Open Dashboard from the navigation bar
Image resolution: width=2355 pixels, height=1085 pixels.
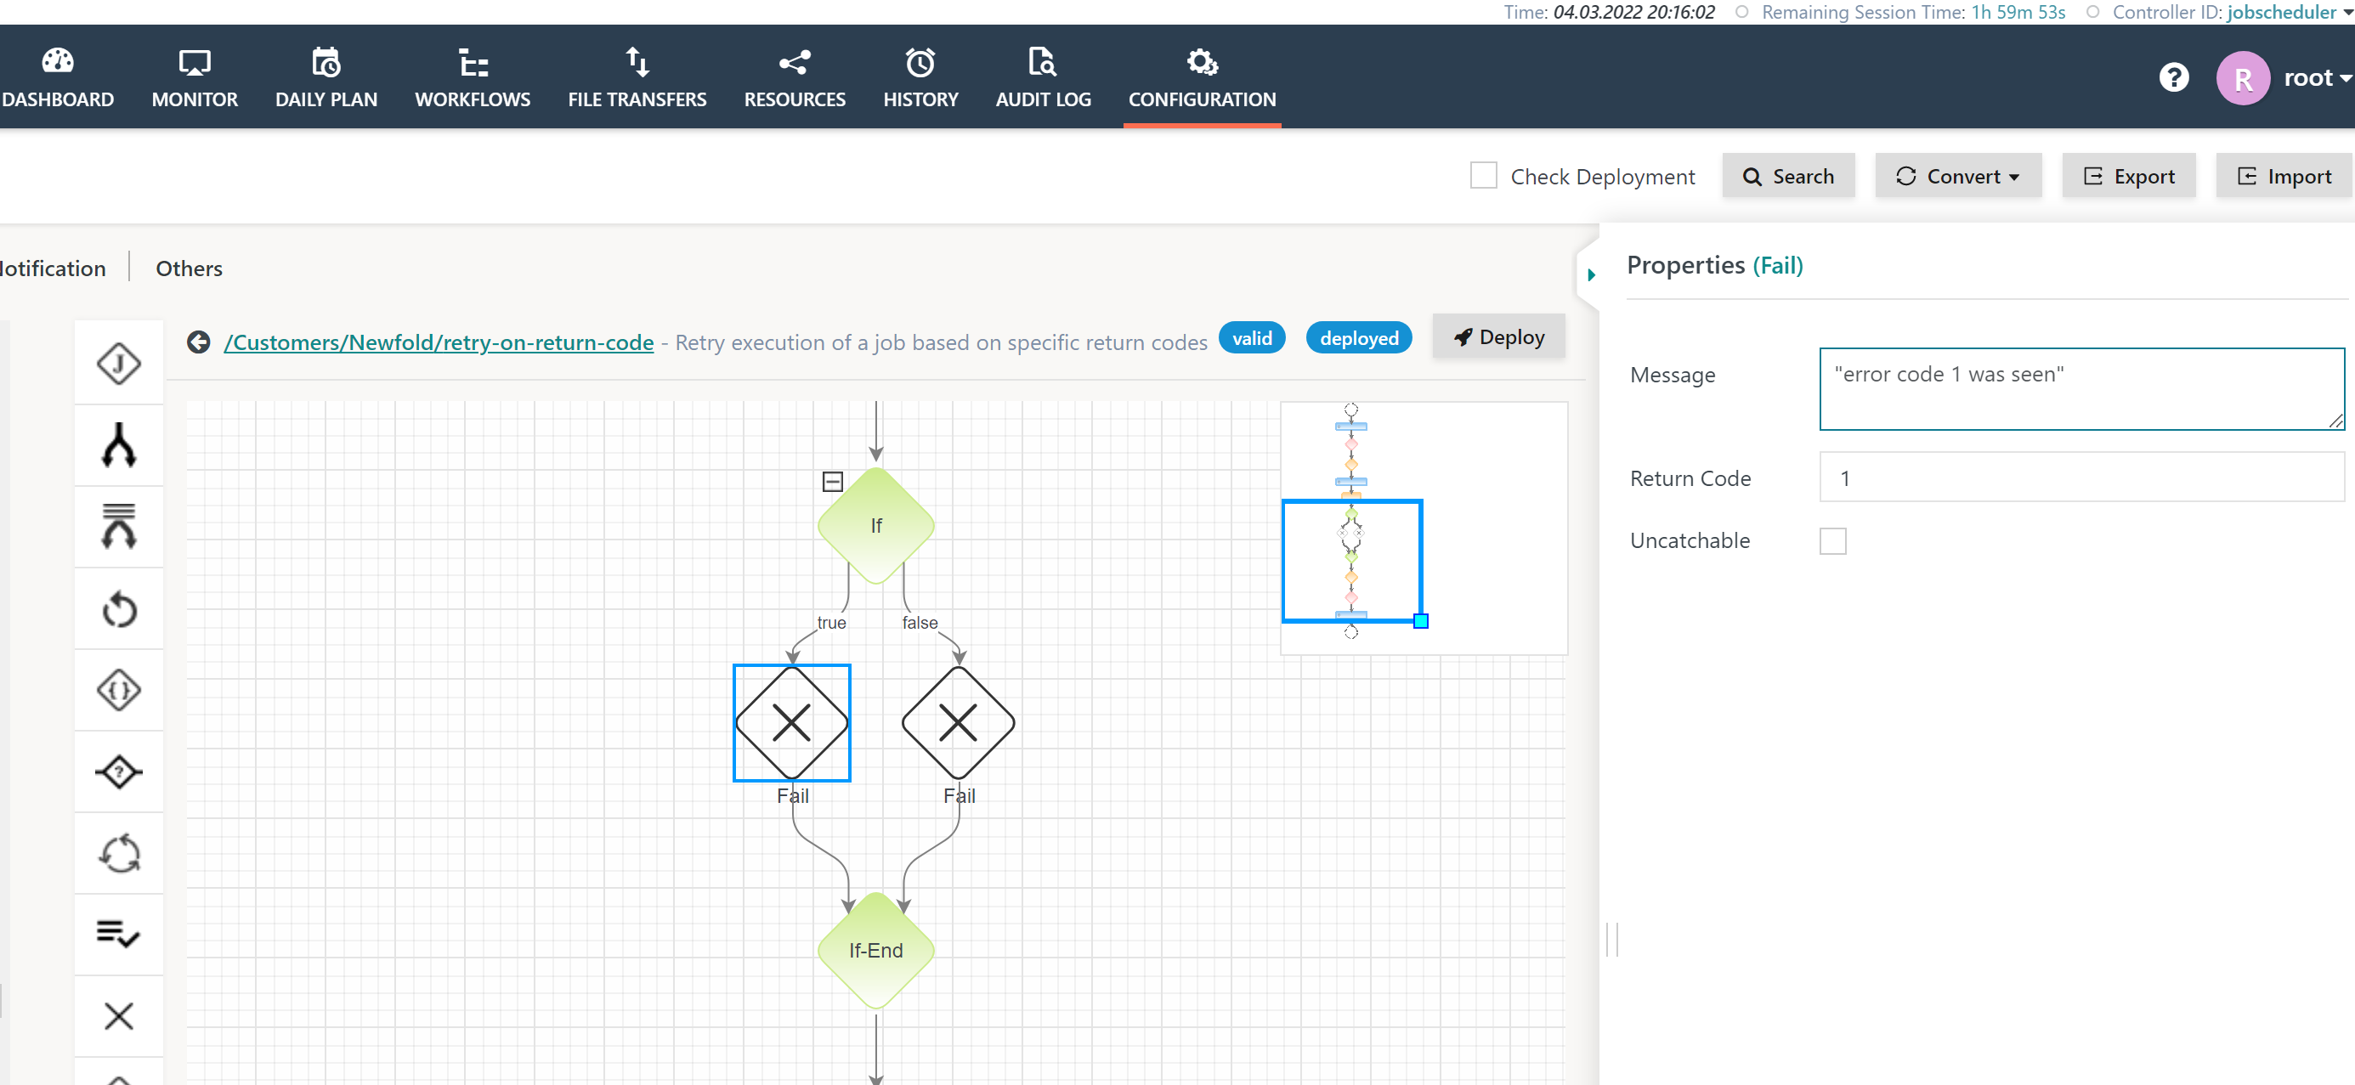(58, 79)
